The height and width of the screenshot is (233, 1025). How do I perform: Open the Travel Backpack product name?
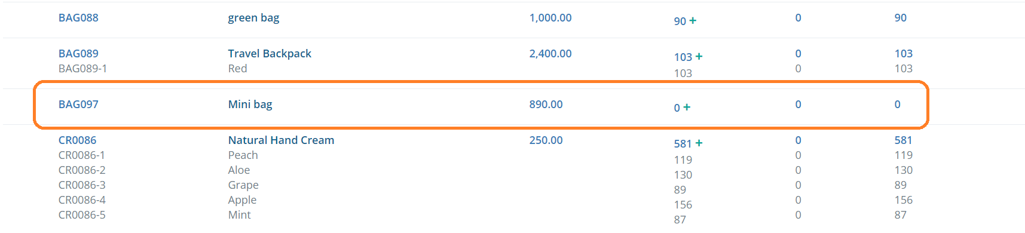click(x=270, y=54)
